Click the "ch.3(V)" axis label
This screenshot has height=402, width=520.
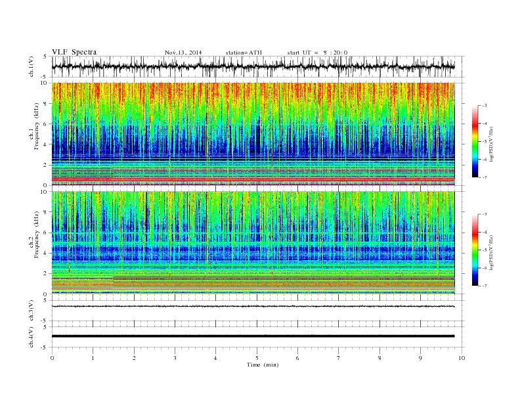click(x=32, y=311)
